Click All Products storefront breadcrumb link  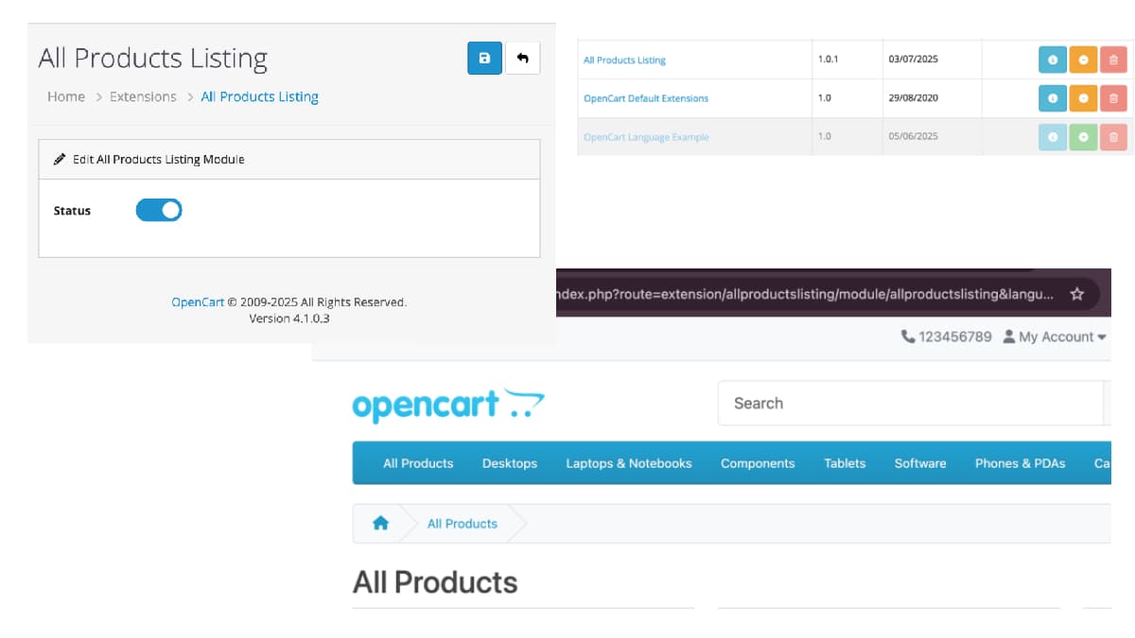click(463, 524)
